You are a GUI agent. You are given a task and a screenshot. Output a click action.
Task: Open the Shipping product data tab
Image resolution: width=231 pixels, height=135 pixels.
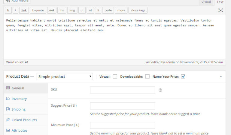pos(26,109)
